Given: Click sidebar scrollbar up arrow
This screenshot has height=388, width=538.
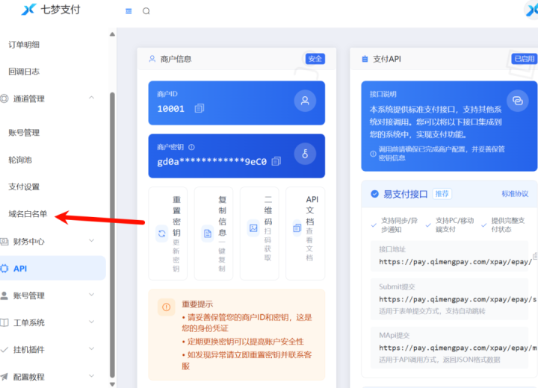Looking at the screenshot, I should coord(112,34).
